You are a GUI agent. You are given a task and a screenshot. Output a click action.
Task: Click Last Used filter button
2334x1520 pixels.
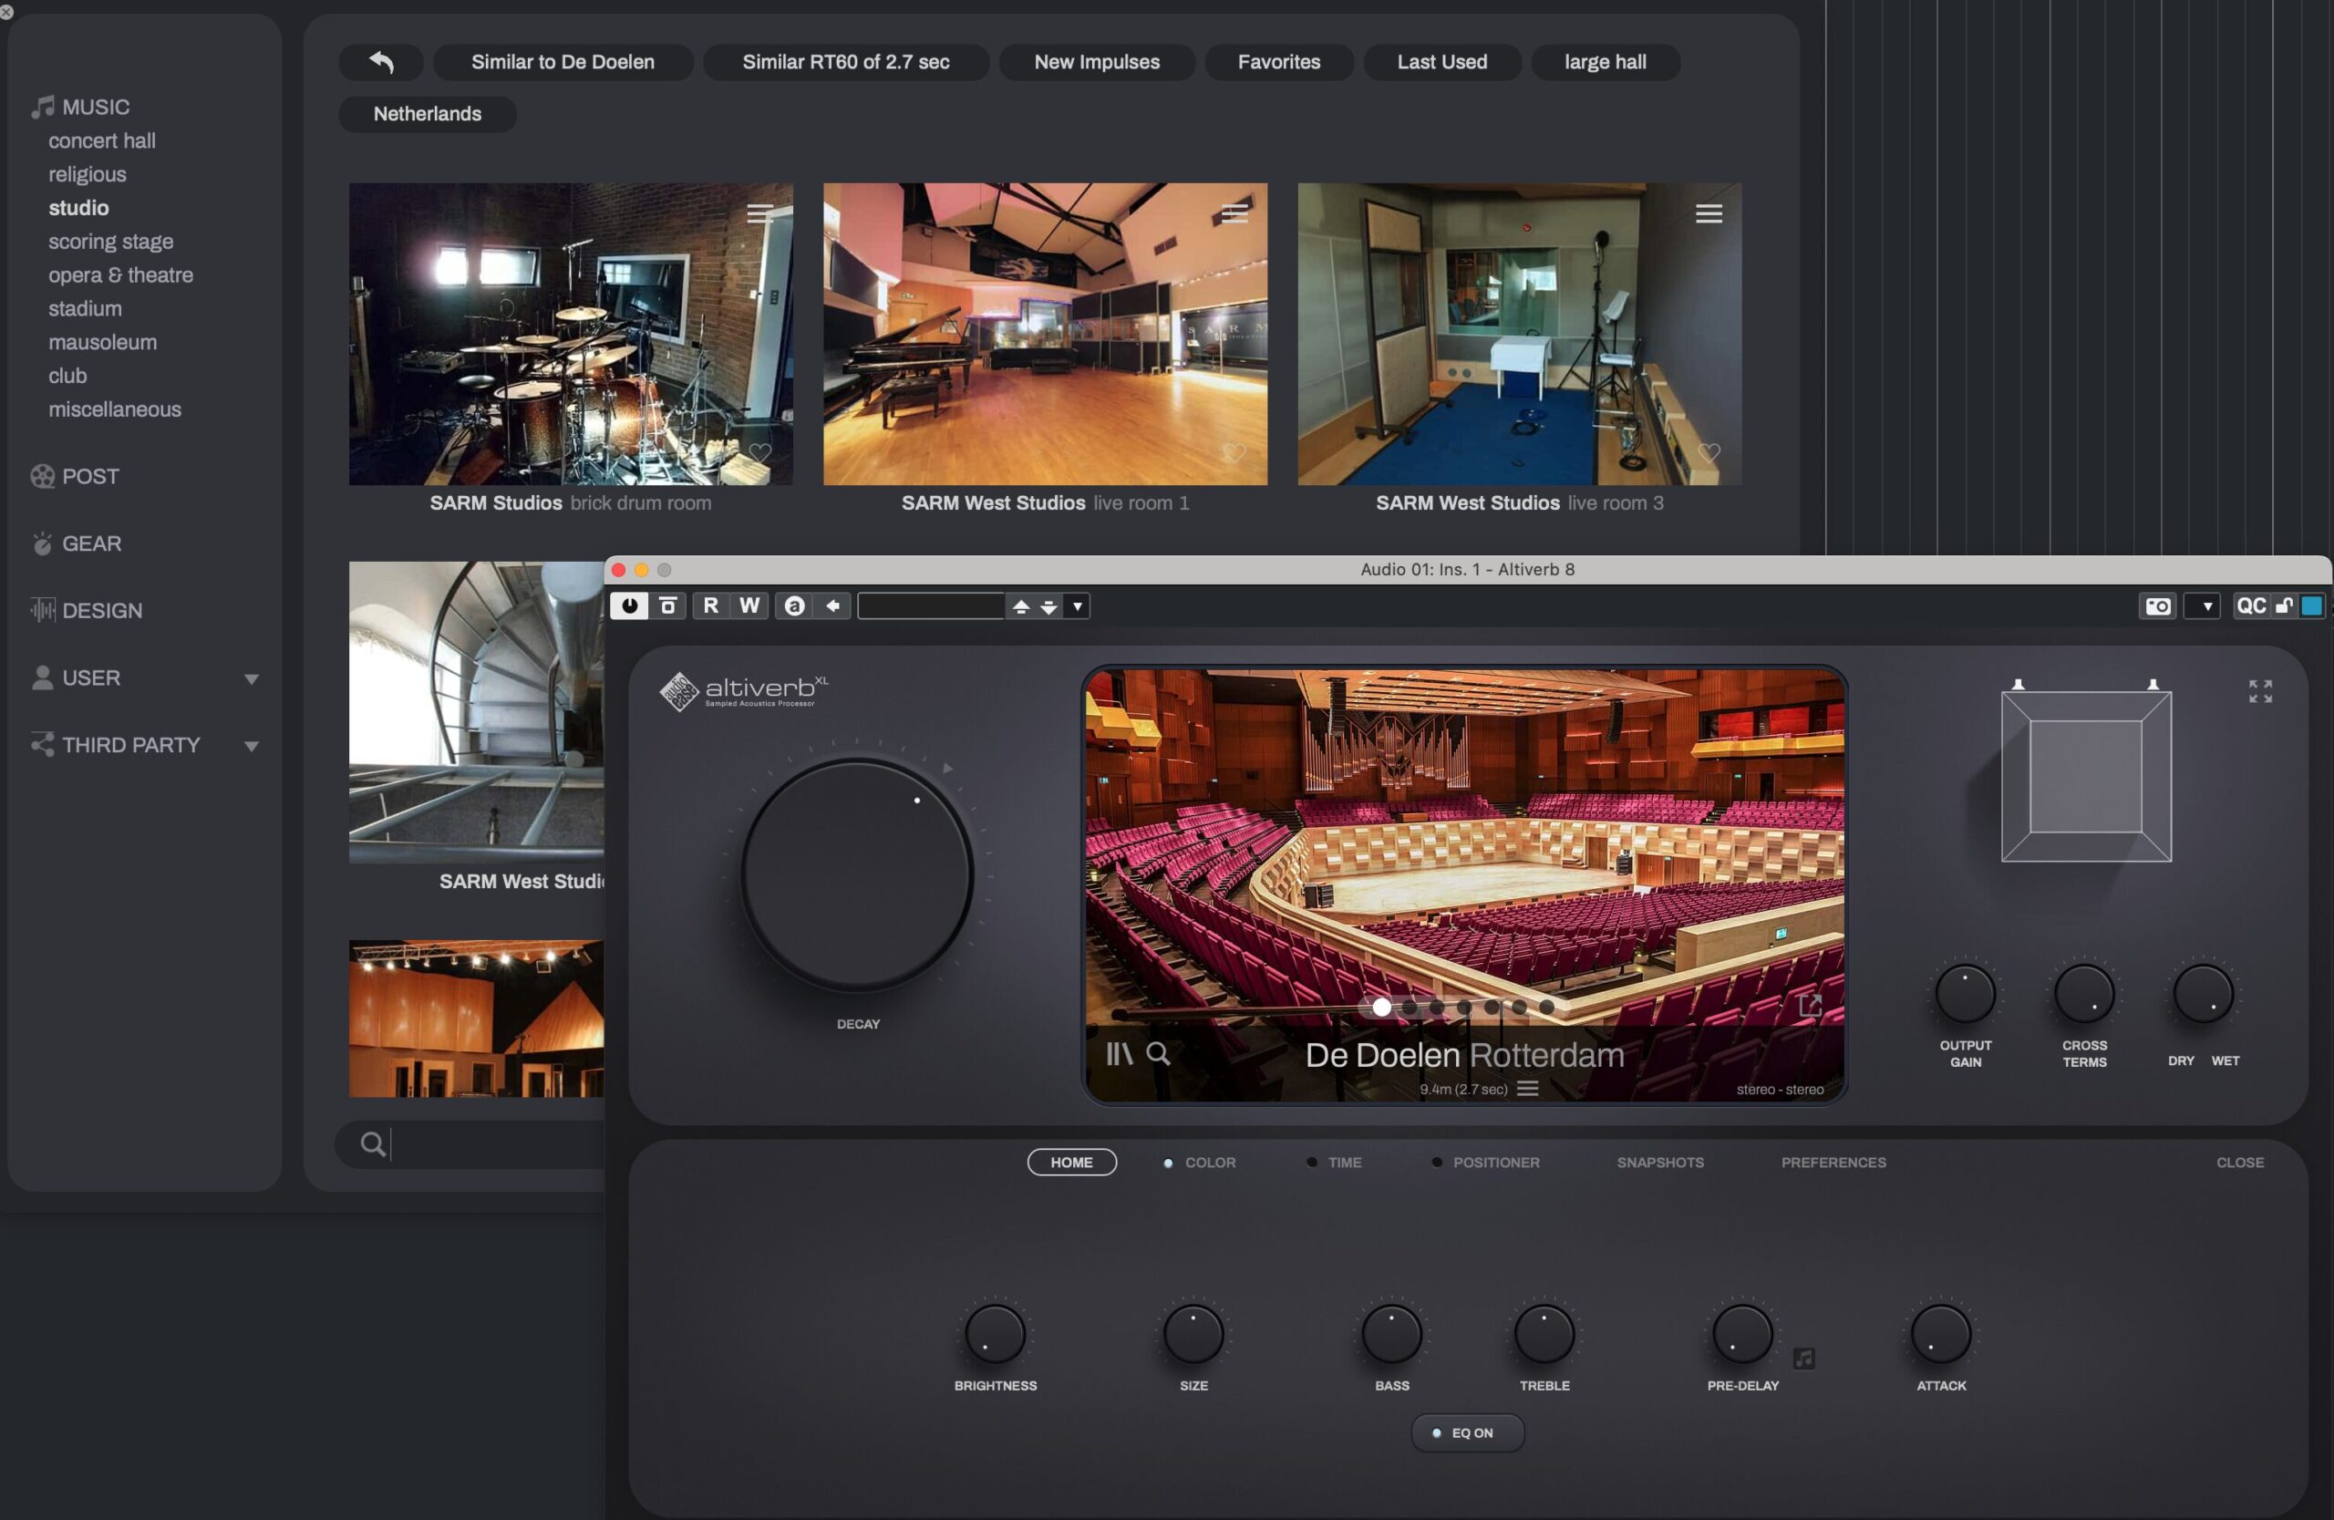coord(1441,62)
